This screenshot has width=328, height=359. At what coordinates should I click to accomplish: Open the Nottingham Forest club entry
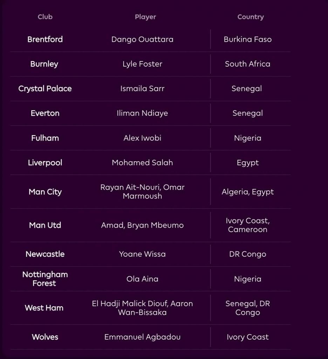click(x=45, y=279)
